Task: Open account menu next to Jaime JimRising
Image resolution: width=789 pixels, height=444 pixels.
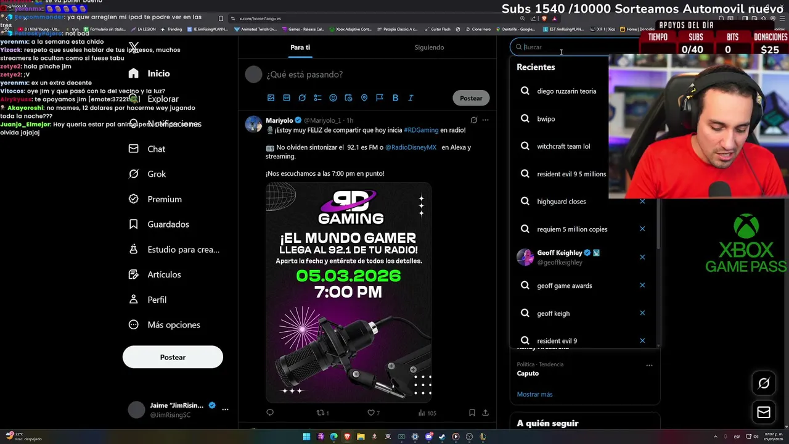Action: 225,409
